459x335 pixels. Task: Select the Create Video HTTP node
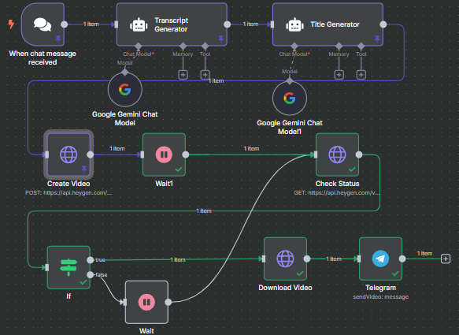68,154
